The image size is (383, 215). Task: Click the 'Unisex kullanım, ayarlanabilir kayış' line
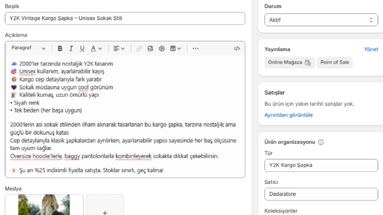57,71
